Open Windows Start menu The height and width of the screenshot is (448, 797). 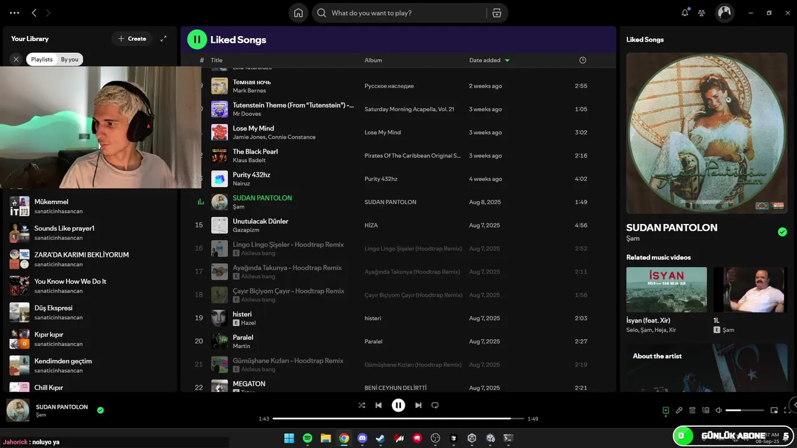point(289,438)
